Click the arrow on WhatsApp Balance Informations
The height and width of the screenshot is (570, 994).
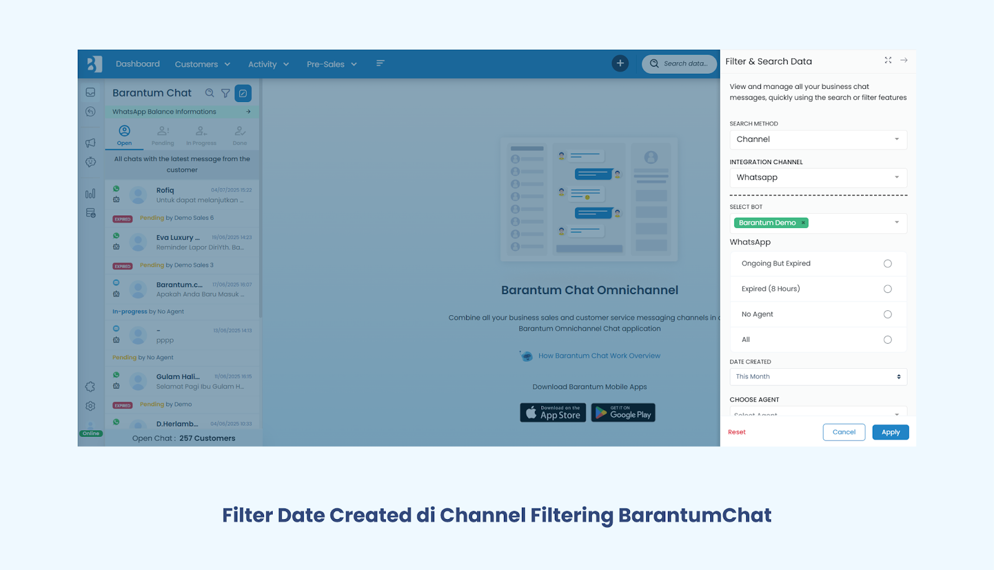click(248, 112)
